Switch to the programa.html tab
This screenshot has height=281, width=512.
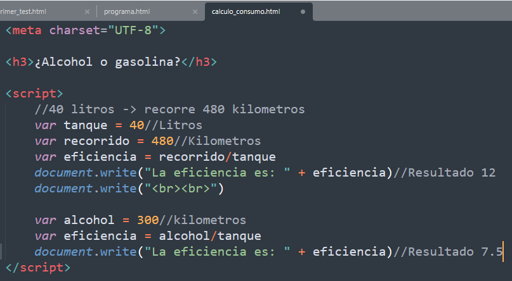tap(127, 12)
